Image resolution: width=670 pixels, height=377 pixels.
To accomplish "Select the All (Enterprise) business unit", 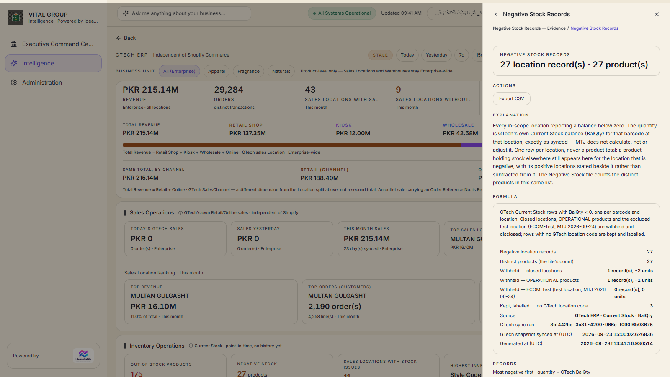I will (179, 71).
